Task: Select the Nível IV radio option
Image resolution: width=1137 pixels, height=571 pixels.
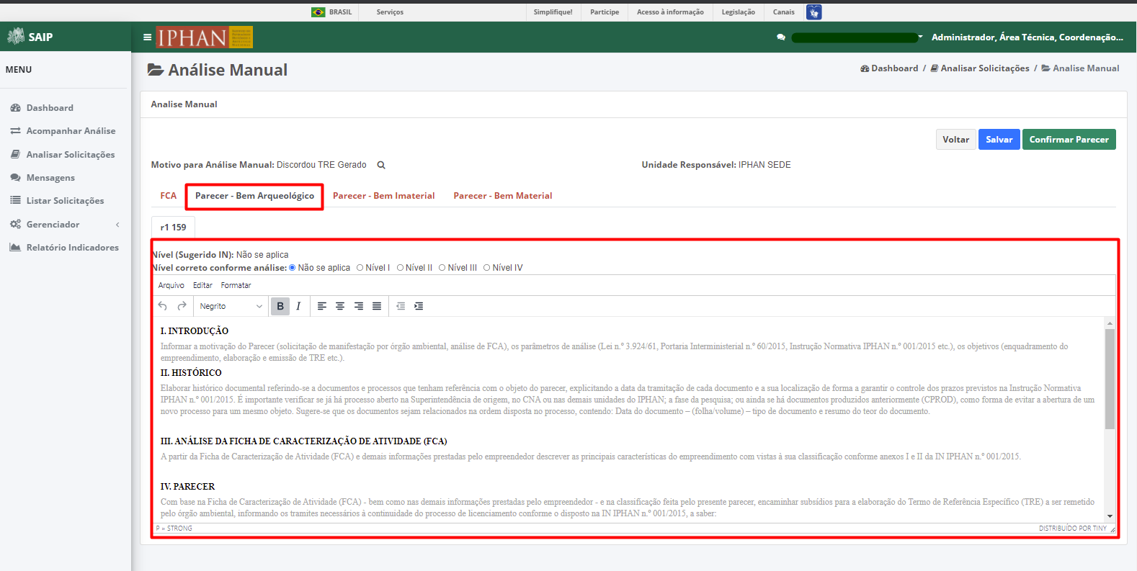Action: tap(486, 268)
